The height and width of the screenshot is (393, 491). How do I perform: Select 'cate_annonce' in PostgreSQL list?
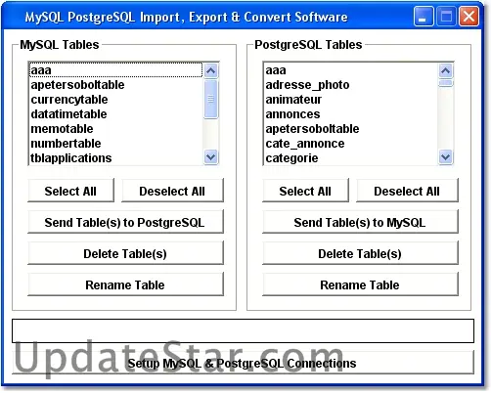click(350, 144)
